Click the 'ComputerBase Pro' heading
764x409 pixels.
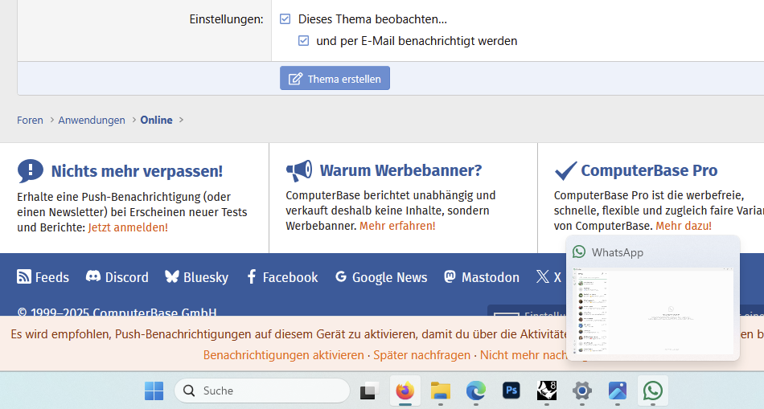(649, 170)
